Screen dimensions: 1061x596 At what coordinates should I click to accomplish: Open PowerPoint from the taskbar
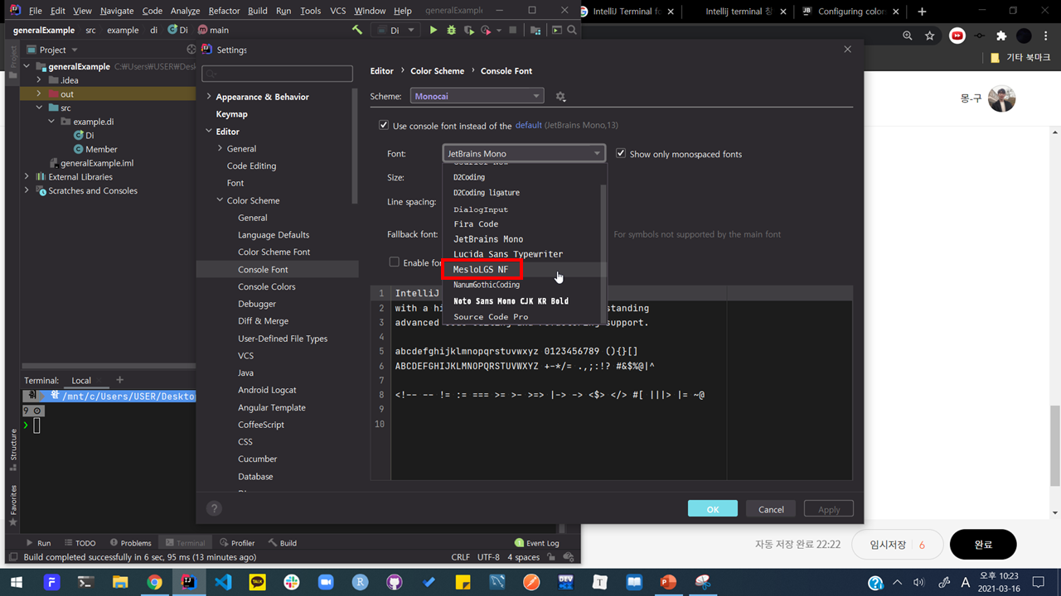(x=668, y=582)
